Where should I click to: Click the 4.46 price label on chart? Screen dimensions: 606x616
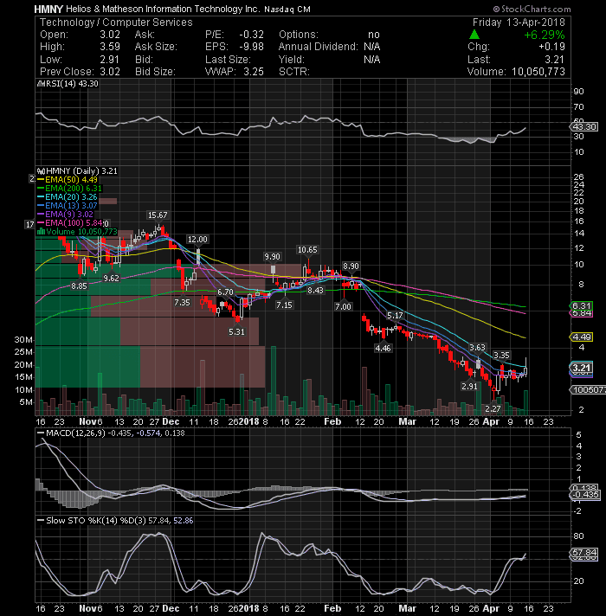coord(383,348)
